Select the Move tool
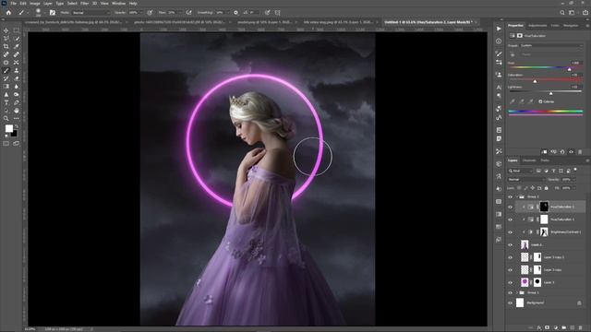The width and height of the screenshot is (591, 332). 6,30
